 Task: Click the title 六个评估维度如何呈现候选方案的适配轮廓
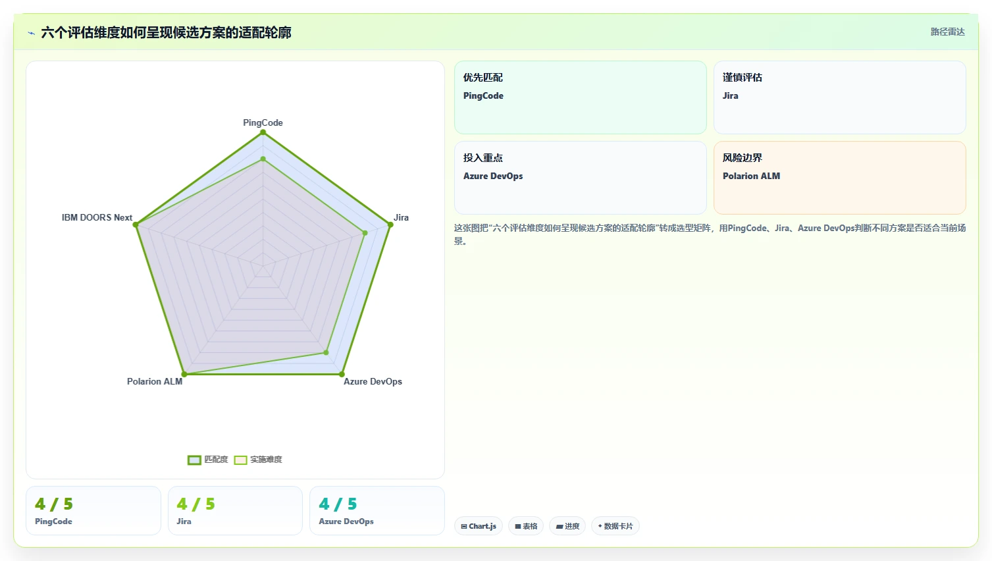166,32
